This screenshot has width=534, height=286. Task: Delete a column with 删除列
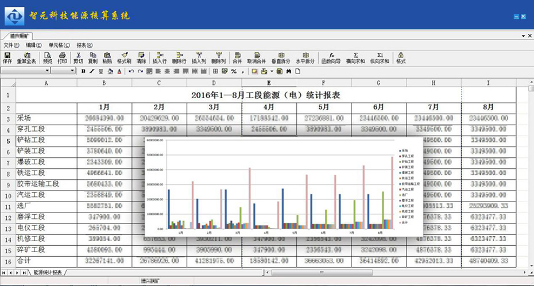pyautogui.click(x=218, y=57)
